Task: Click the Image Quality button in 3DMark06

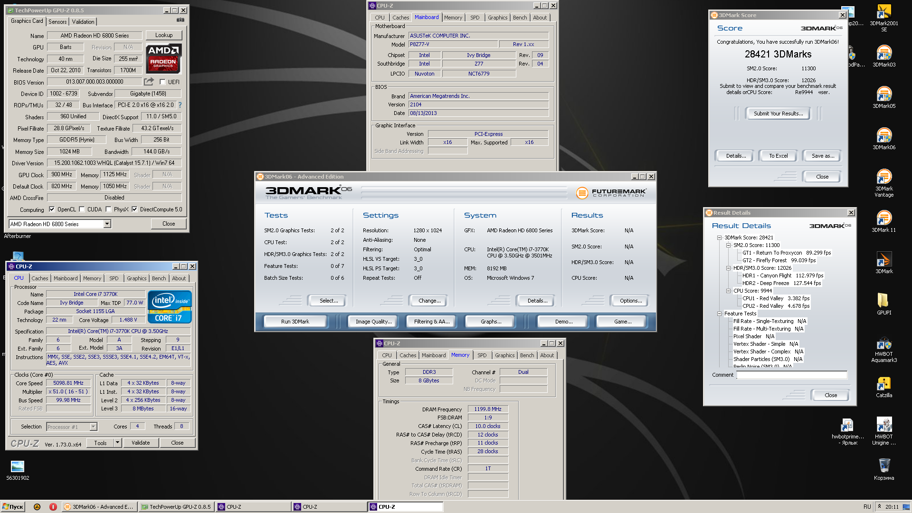Action: coord(373,322)
